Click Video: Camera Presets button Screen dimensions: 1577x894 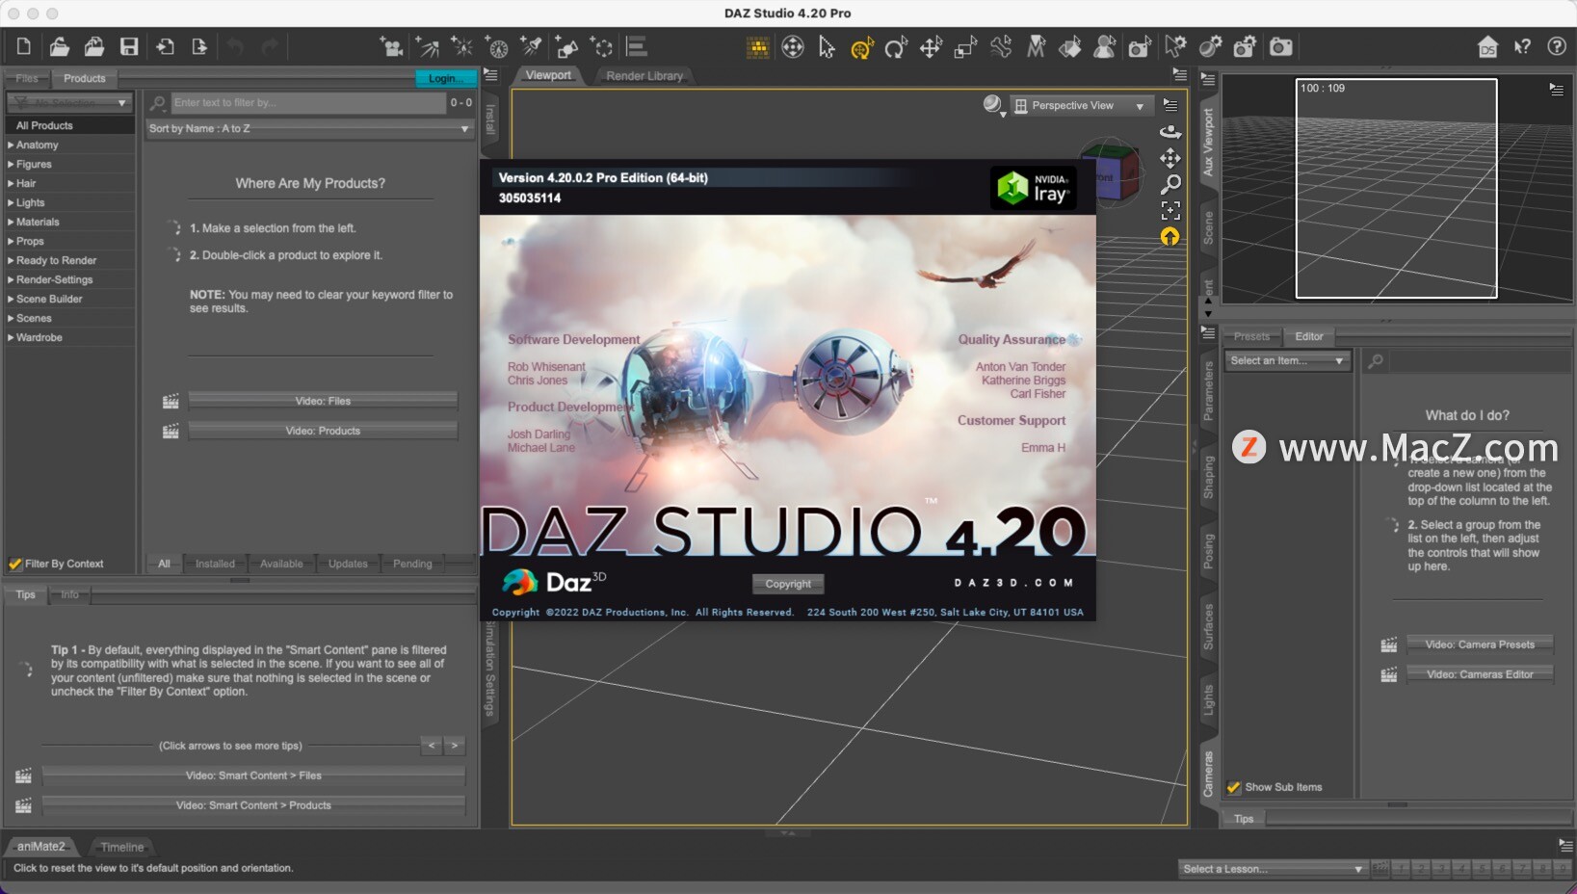click(x=1480, y=644)
